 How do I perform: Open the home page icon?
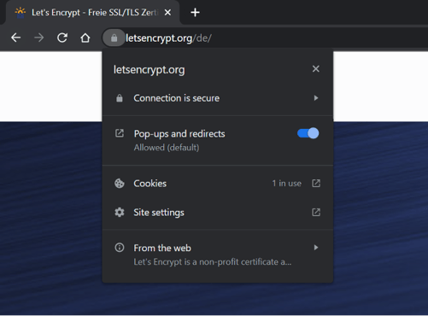point(85,38)
